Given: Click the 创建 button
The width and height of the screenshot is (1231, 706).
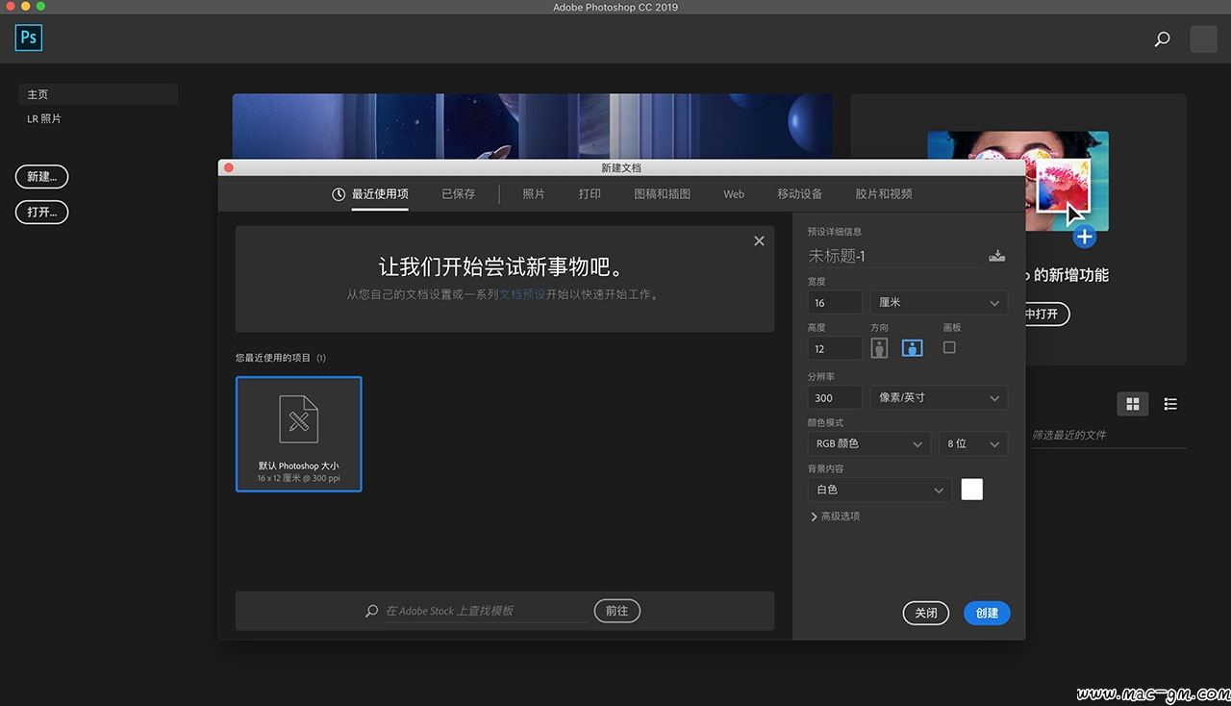Looking at the screenshot, I should [987, 613].
